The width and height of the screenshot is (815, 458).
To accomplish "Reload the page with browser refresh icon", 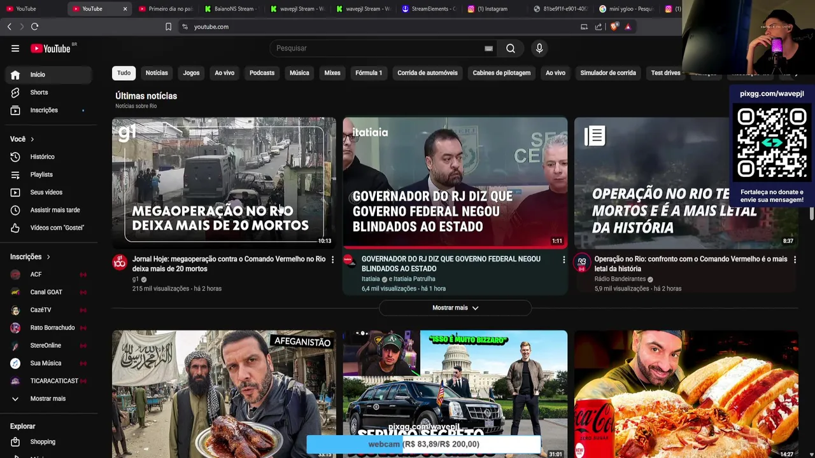I will click(x=35, y=27).
